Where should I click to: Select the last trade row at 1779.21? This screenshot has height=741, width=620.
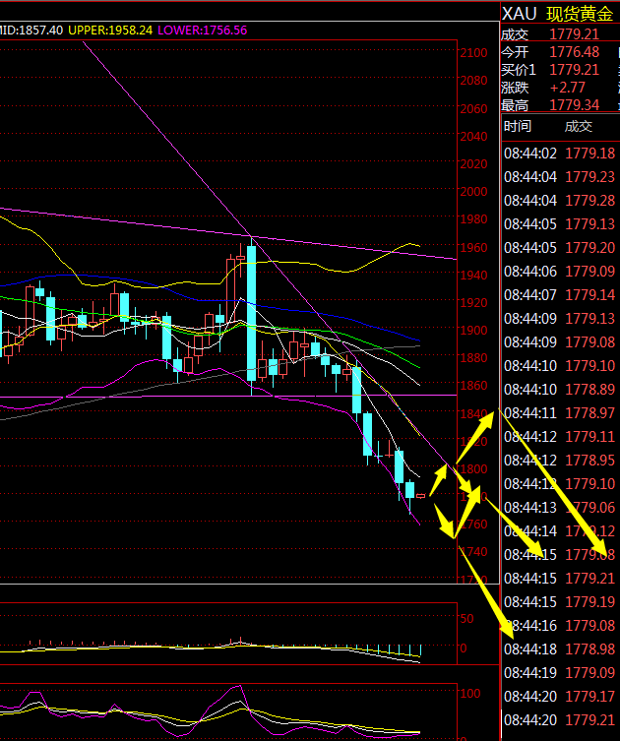(x=559, y=720)
